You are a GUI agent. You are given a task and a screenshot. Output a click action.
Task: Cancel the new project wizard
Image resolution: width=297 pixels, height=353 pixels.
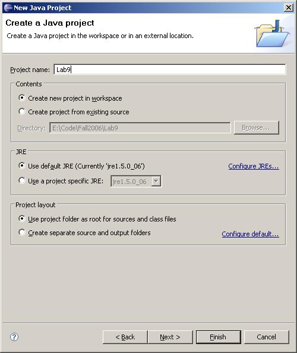click(267, 337)
